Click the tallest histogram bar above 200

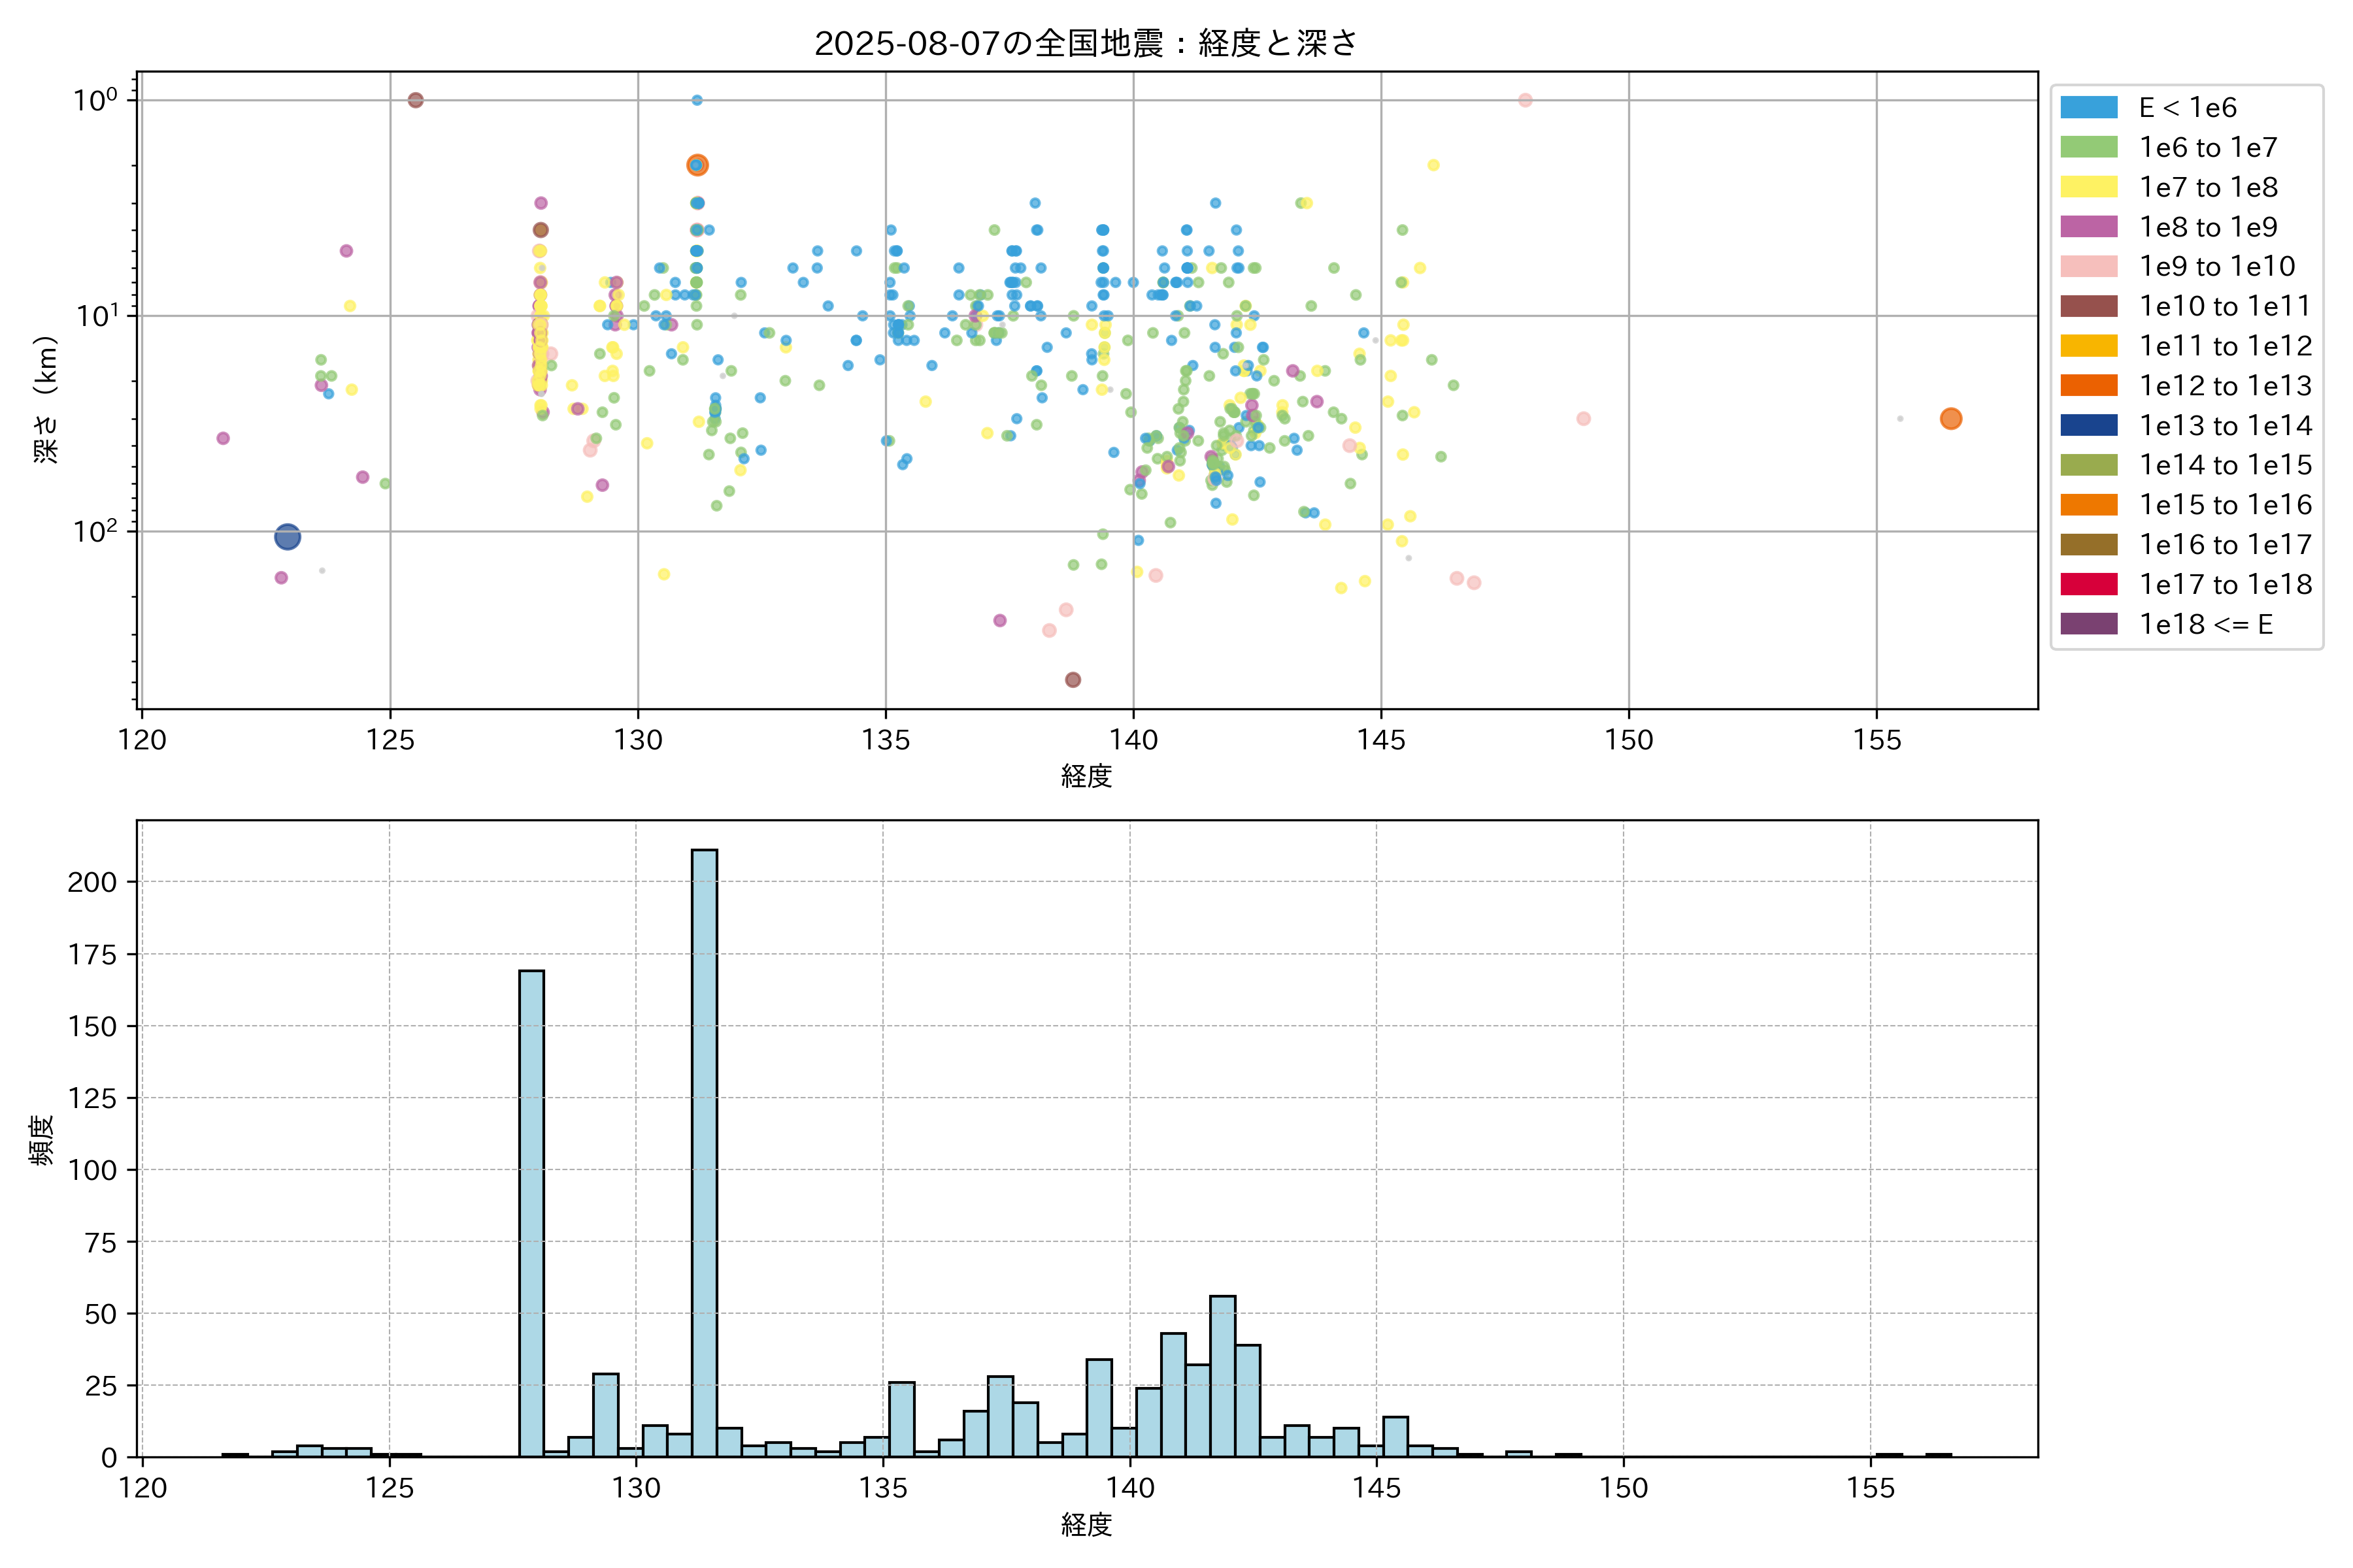(x=705, y=1150)
